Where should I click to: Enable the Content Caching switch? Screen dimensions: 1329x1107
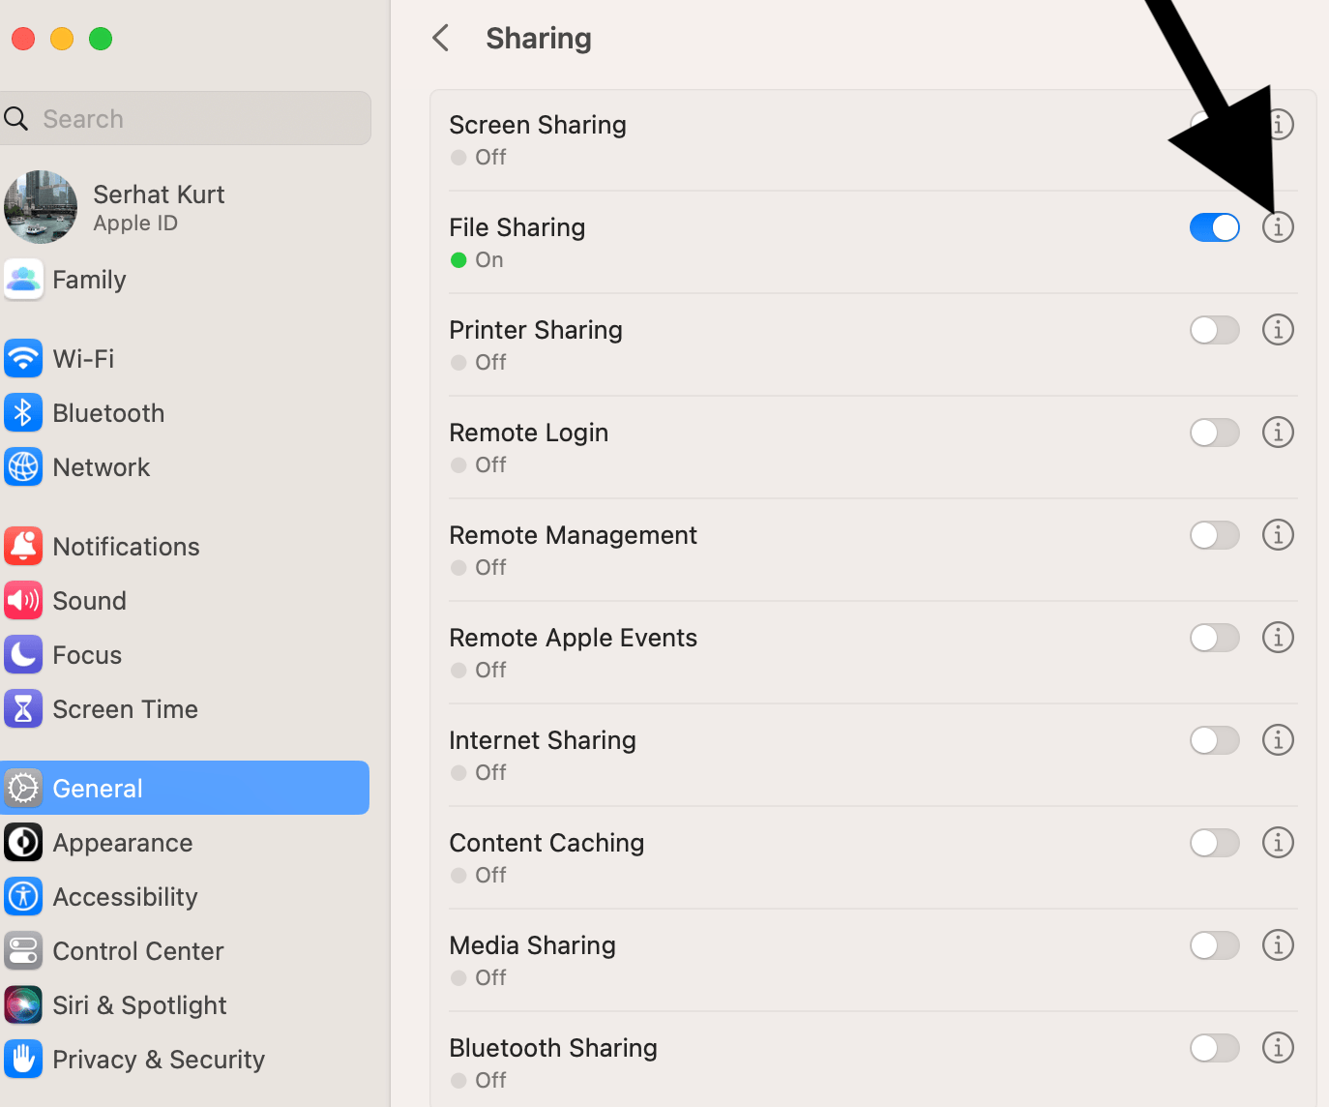coord(1215,843)
